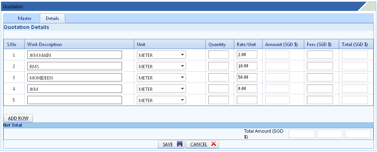Click Quantity field in row 5
The image size is (377, 152).
tap(219, 100)
